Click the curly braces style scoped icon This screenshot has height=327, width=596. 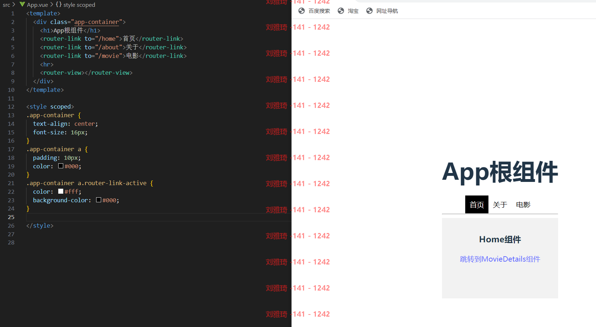[x=59, y=5]
